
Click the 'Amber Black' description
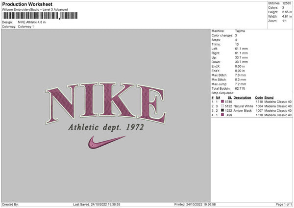point(243,110)
